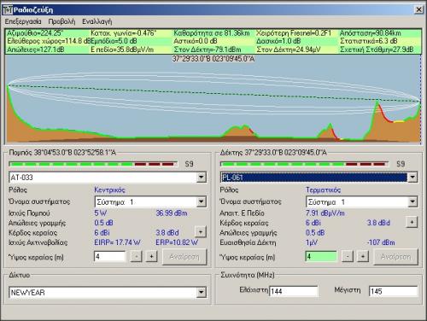Click the receiver antenna gain plus icon

412,222
